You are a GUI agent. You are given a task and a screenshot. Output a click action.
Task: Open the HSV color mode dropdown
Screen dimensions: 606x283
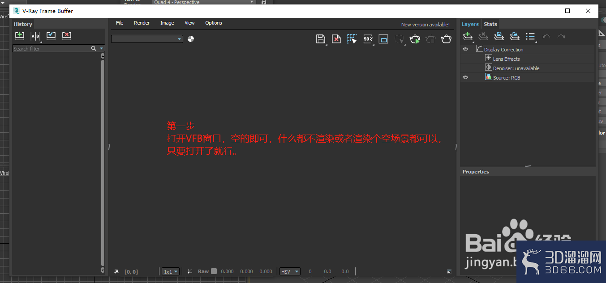pos(290,271)
